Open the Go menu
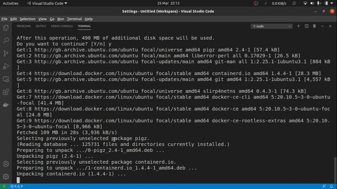Viewport: 337px width, 189px height. pyautogui.click(x=52, y=19)
